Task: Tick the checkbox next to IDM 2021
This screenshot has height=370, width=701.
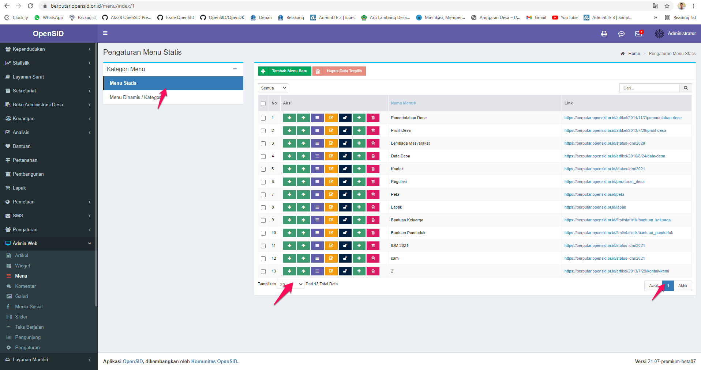Action: 263,246
